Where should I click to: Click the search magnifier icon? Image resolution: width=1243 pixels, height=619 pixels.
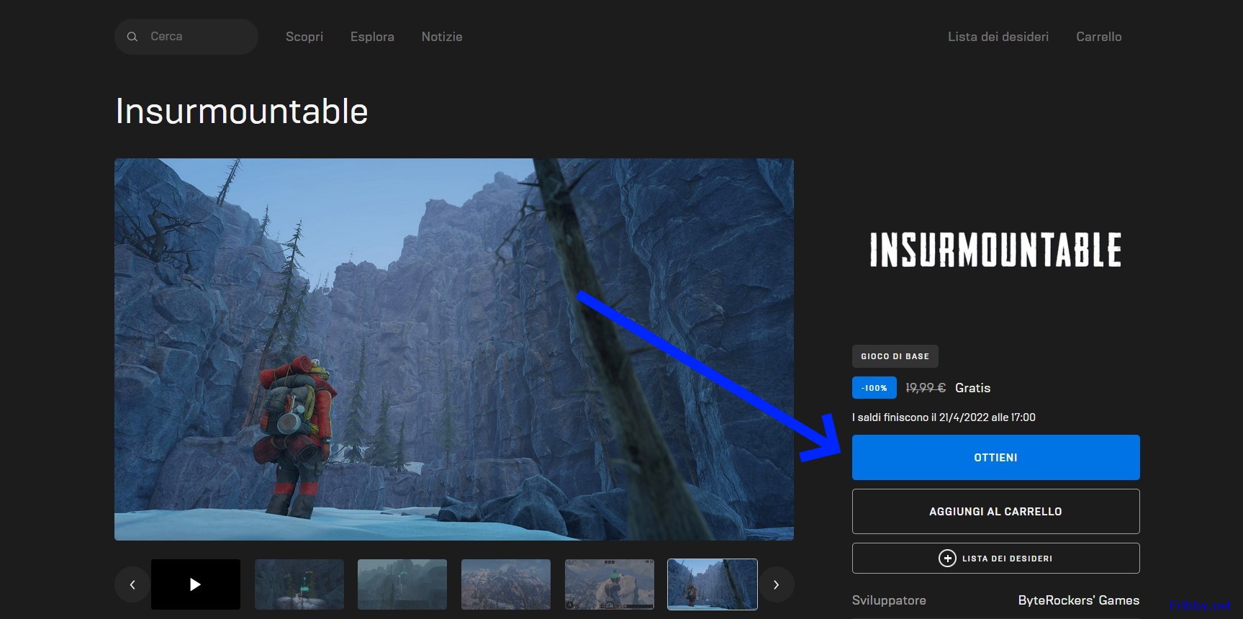pos(132,37)
